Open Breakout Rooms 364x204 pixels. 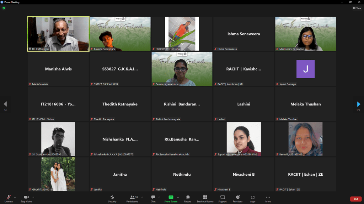205,198
